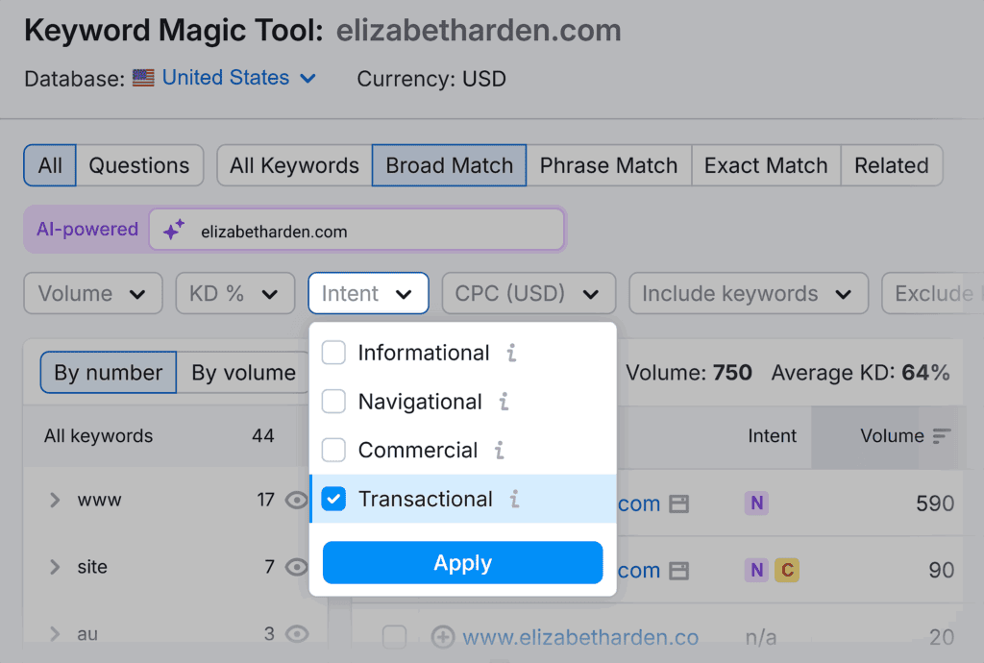Open the CPC (USD) filter dropdown
The image size is (984, 663).
point(529,293)
